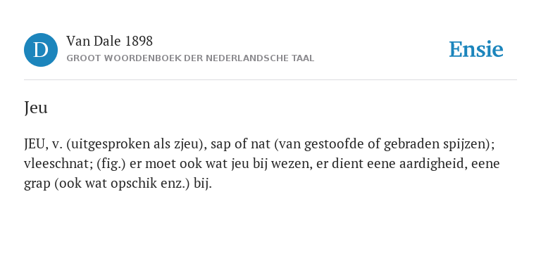Open the Van Dale 1898 source title
Screen dimensions: 541x270
tap(109, 41)
